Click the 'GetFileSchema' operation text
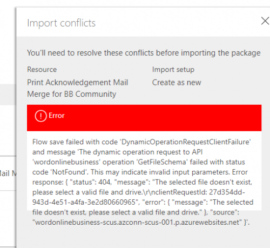This screenshot has width=270, height=248. point(162,162)
